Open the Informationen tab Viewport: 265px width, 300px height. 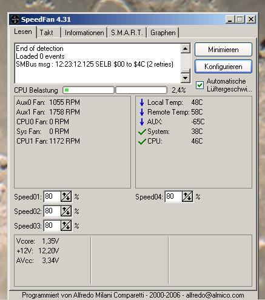point(84,33)
